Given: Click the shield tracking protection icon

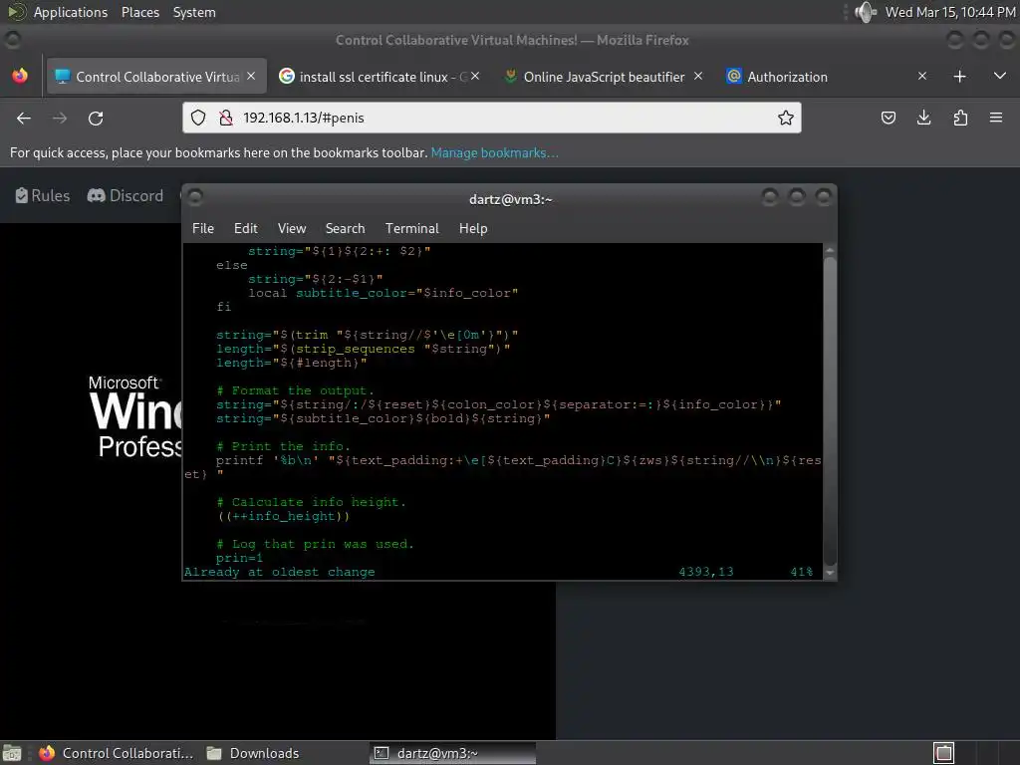Looking at the screenshot, I should pyautogui.click(x=198, y=118).
